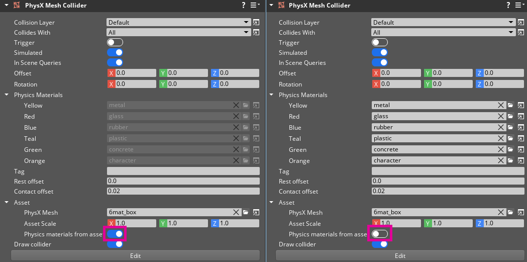This screenshot has height=262, width=527.
Task: Browse for Red glass material in right panel
Action: pyautogui.click(x=510, y=116)
